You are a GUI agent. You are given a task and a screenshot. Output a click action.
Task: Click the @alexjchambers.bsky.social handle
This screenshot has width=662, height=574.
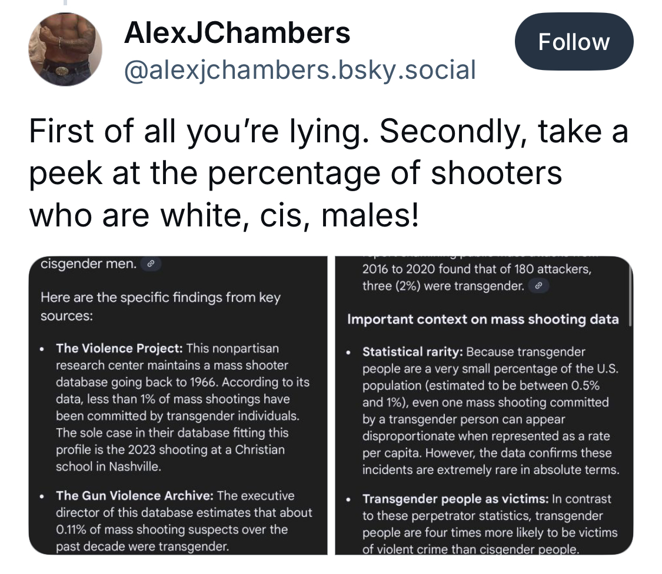coord(299,70)
